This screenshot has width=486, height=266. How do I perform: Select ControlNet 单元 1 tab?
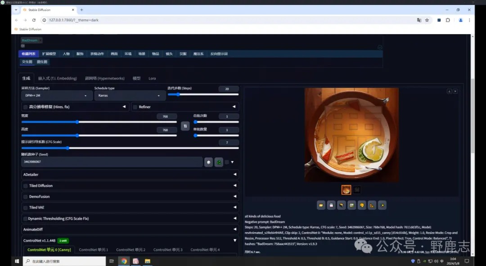[x=93, y=250]
